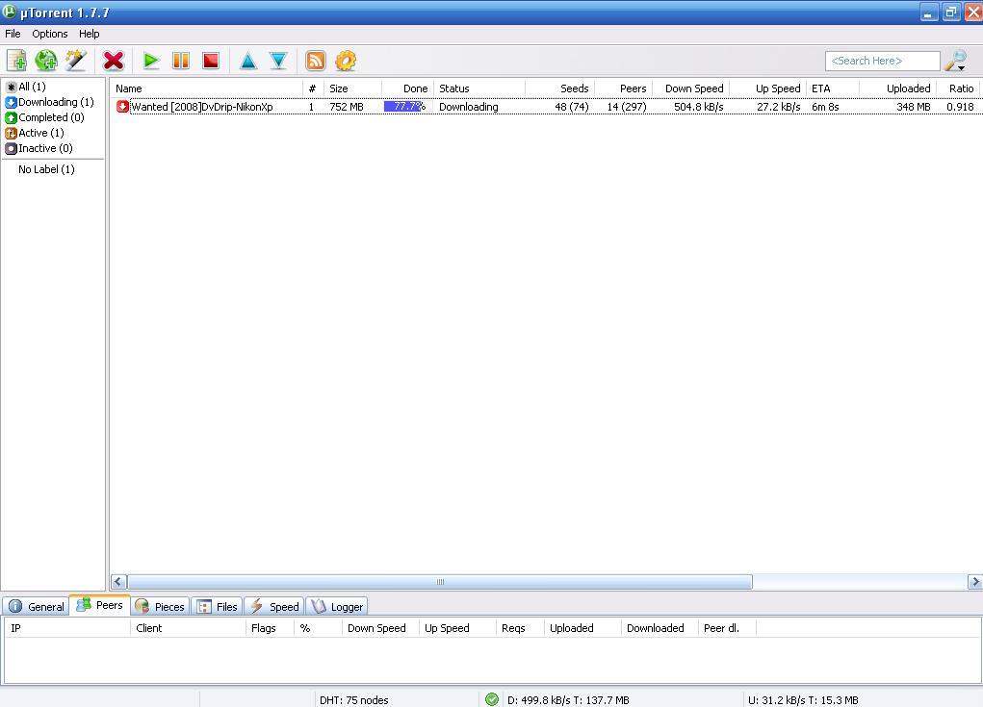The width and height of the screenshot is (983, 707).
Task: Type in the Search Here field
Action: (x=881, y=61)
